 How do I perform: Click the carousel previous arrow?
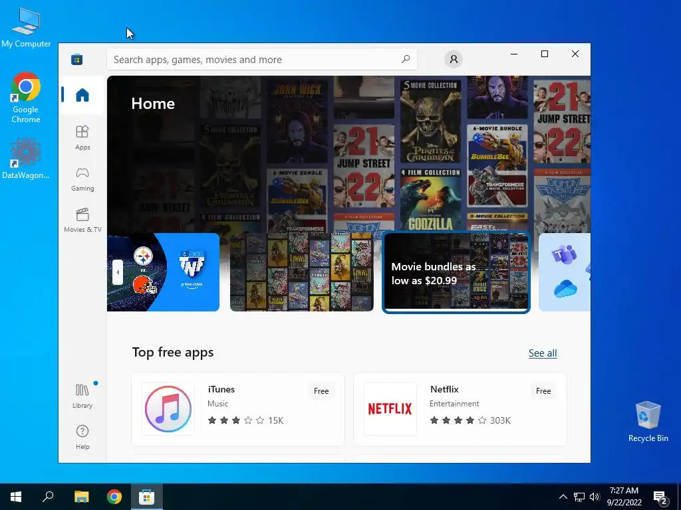[117, 272]
